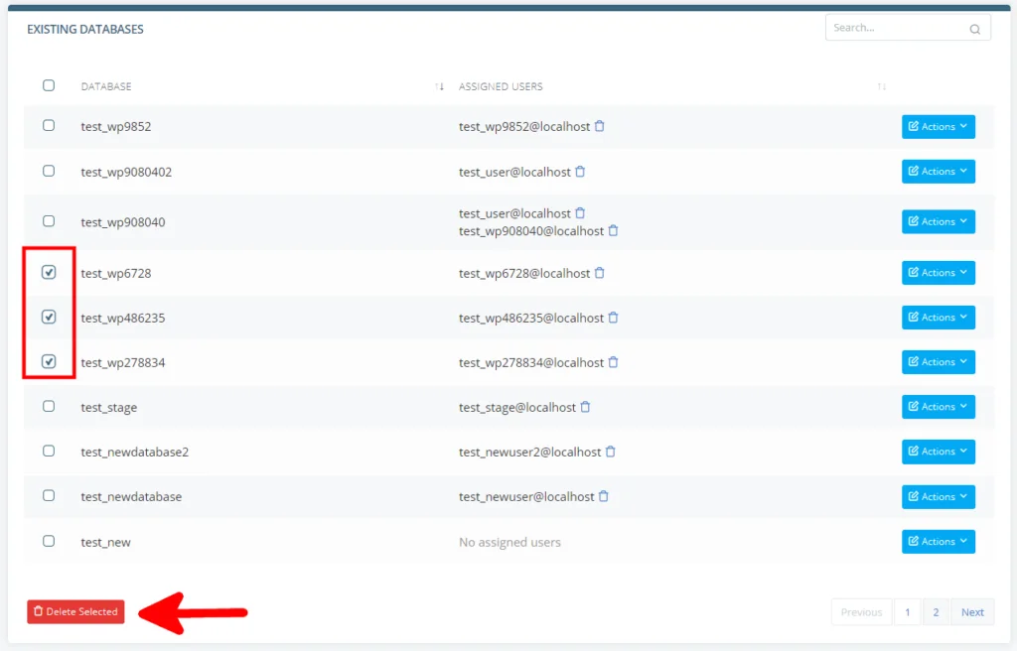This screenshot has width=1017, height=651.
Task: Check the select-all checkbox in the table header
Action: 49,85
